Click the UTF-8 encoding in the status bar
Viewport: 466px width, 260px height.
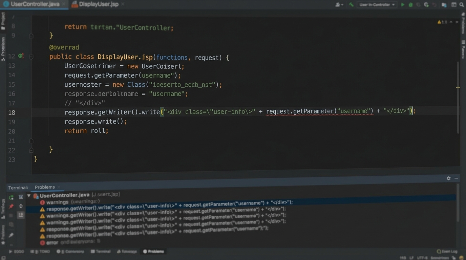(x=422, y=258)
